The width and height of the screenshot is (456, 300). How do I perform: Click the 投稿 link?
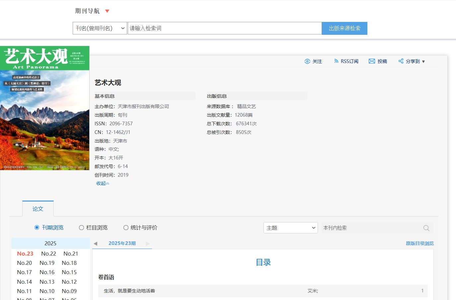(382, 61)
